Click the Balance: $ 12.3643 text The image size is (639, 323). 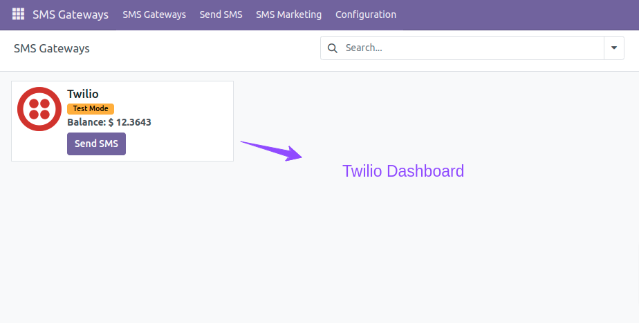pos(109,122)
